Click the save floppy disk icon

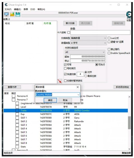18,15
